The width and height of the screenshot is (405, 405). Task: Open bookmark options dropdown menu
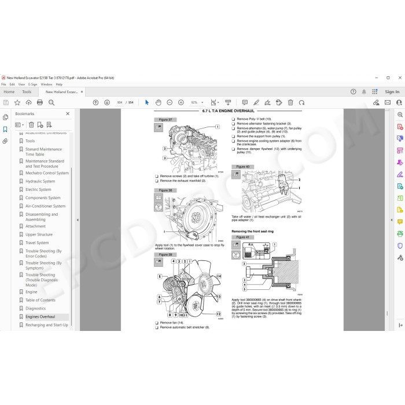pos(19,125)
